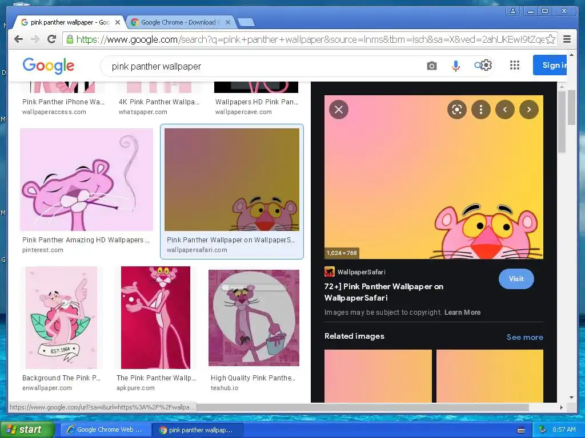Close the Google Chrome Download tab

[x=228, y=22]
